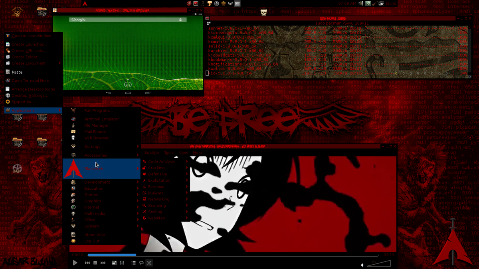Open Android app drawer icon

click(x=128, y=85)
